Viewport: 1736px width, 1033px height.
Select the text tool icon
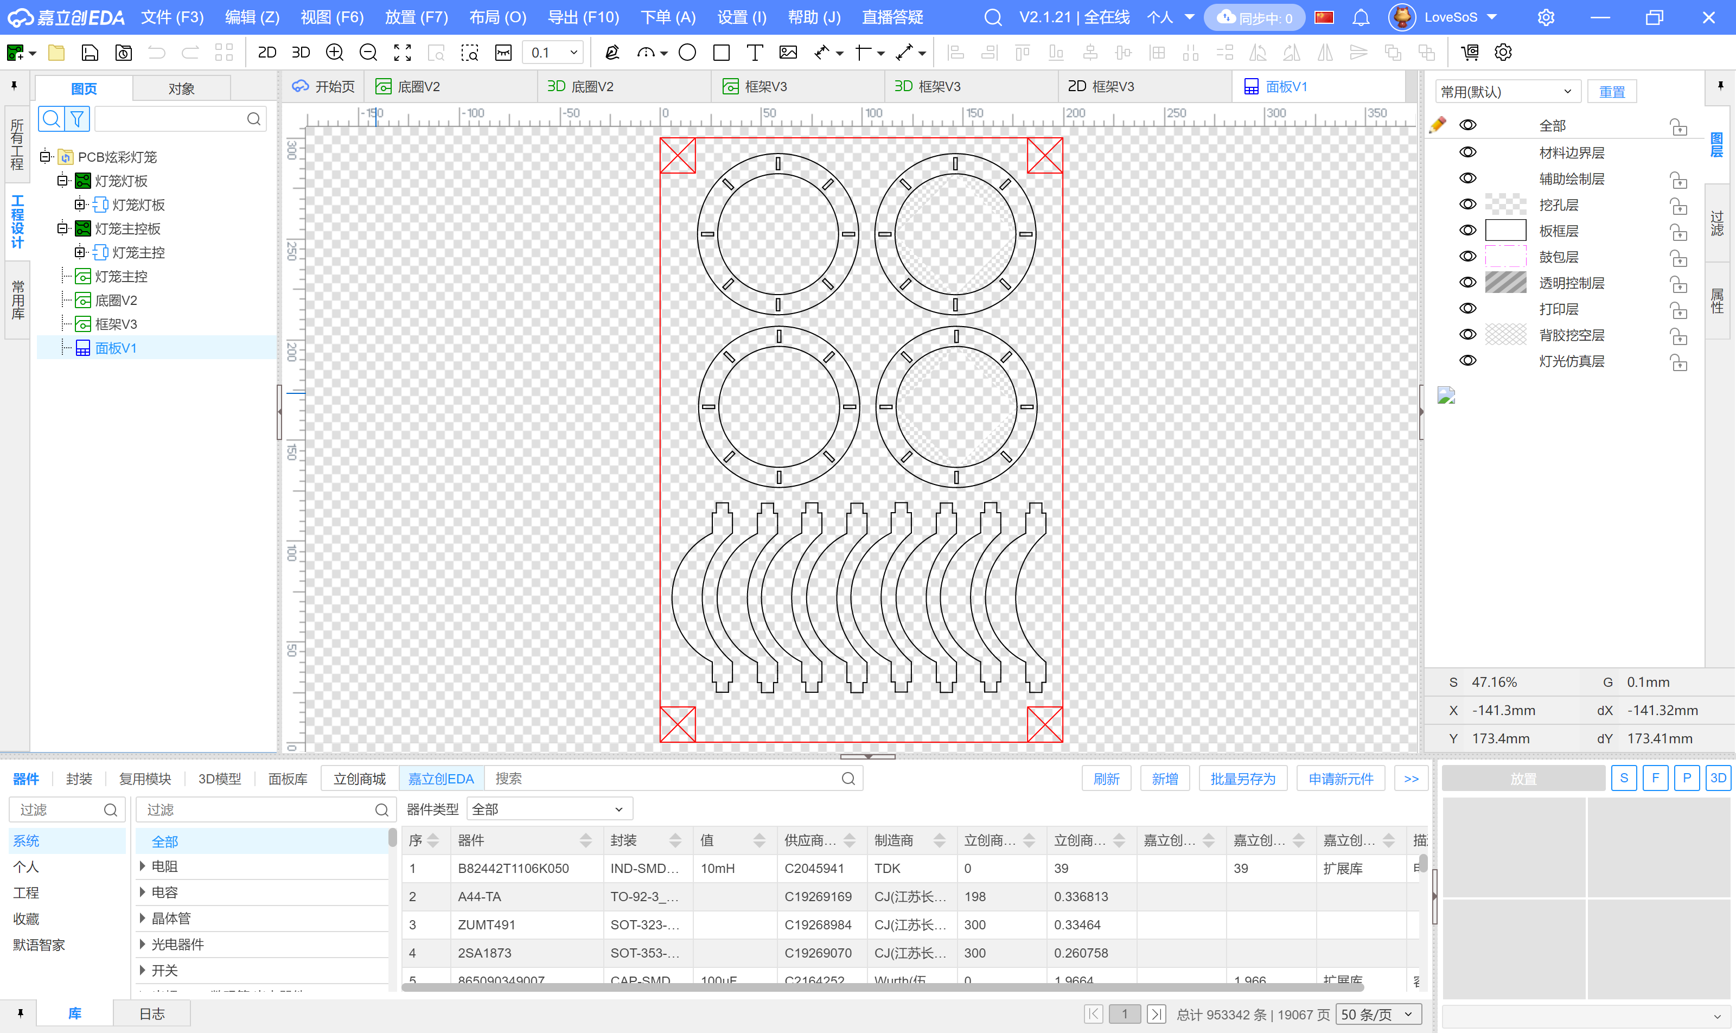point(755,52)
